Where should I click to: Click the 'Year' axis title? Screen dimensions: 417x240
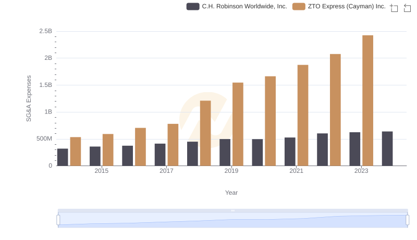coord(231,193)
